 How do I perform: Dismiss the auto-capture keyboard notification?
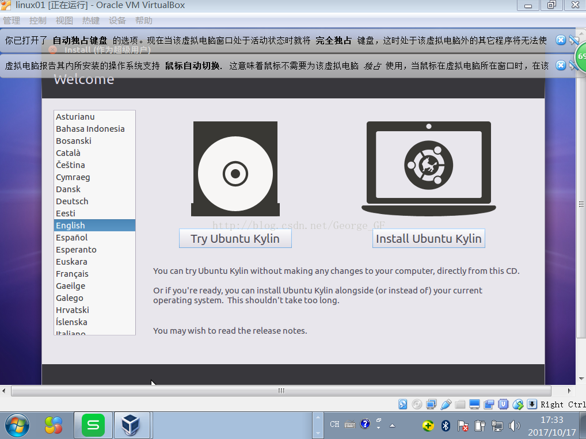pos(561,40)
